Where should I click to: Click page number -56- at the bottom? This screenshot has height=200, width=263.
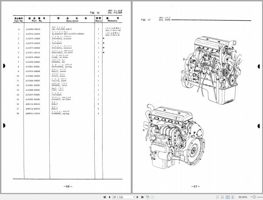point(68,186)
